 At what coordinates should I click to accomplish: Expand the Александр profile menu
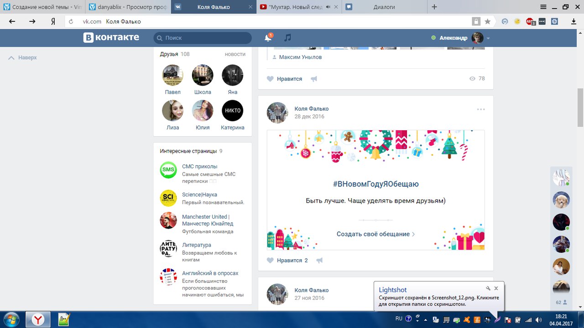pyautogui.click(x=488, y=38)
